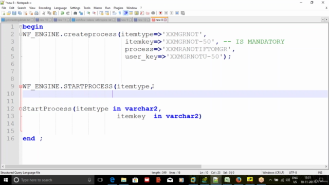Collapse createprocess fold marker on line 2
Viewport: 329px width, 185px height.
pos(21,34)
